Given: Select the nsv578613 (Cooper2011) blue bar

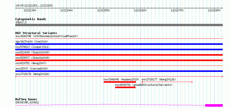Looking at the screenshot, I should (x=119, y=49).
